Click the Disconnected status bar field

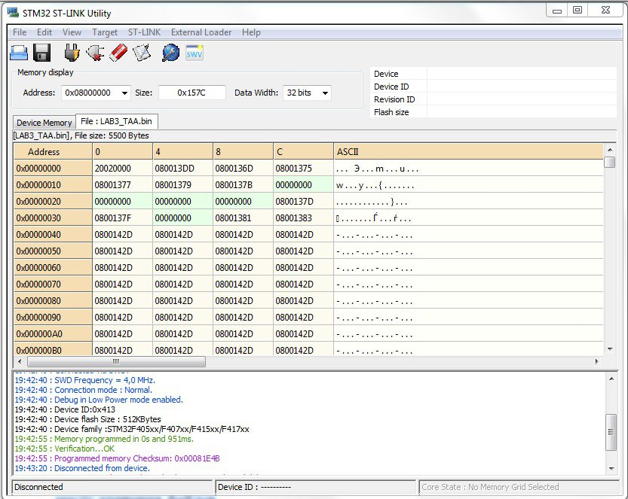(x=112, y=487)
